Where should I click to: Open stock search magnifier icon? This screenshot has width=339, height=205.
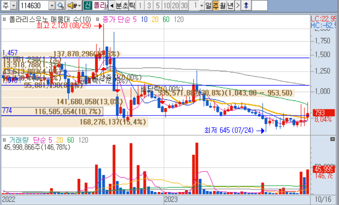coord(61,5)
